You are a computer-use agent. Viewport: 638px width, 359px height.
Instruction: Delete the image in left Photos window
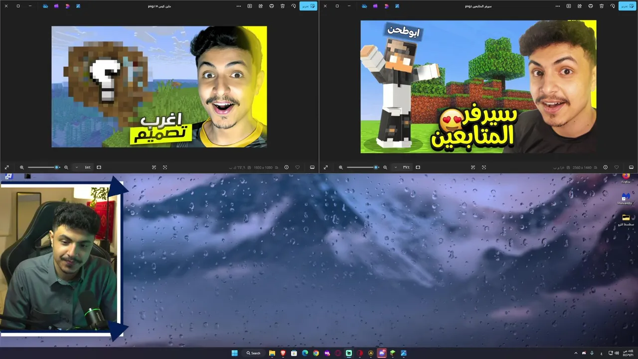[283, 6]
